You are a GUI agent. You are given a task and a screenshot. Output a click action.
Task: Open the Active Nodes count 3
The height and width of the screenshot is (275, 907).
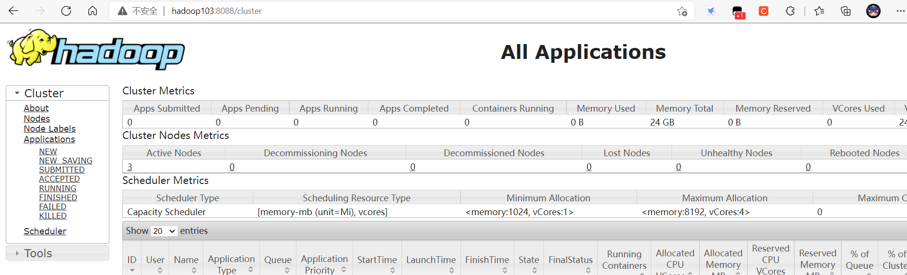click(x=130, y=167)
